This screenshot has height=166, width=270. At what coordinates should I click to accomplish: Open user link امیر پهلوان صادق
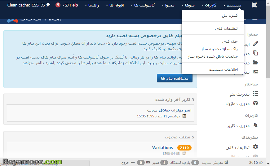click(175, 110)
